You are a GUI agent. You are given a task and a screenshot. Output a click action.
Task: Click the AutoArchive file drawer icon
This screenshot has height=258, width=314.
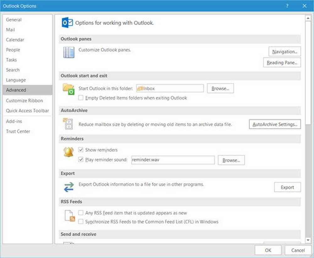point(69,124)
